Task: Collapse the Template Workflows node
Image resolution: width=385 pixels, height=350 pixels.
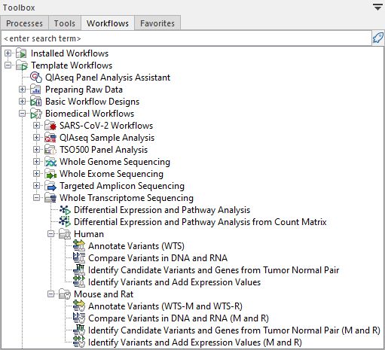Action: tap(8, 65)
